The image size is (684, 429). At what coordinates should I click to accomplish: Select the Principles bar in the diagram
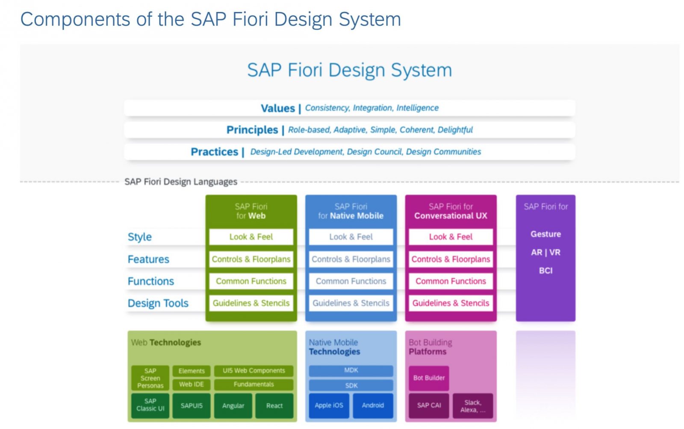pos(349,130)
